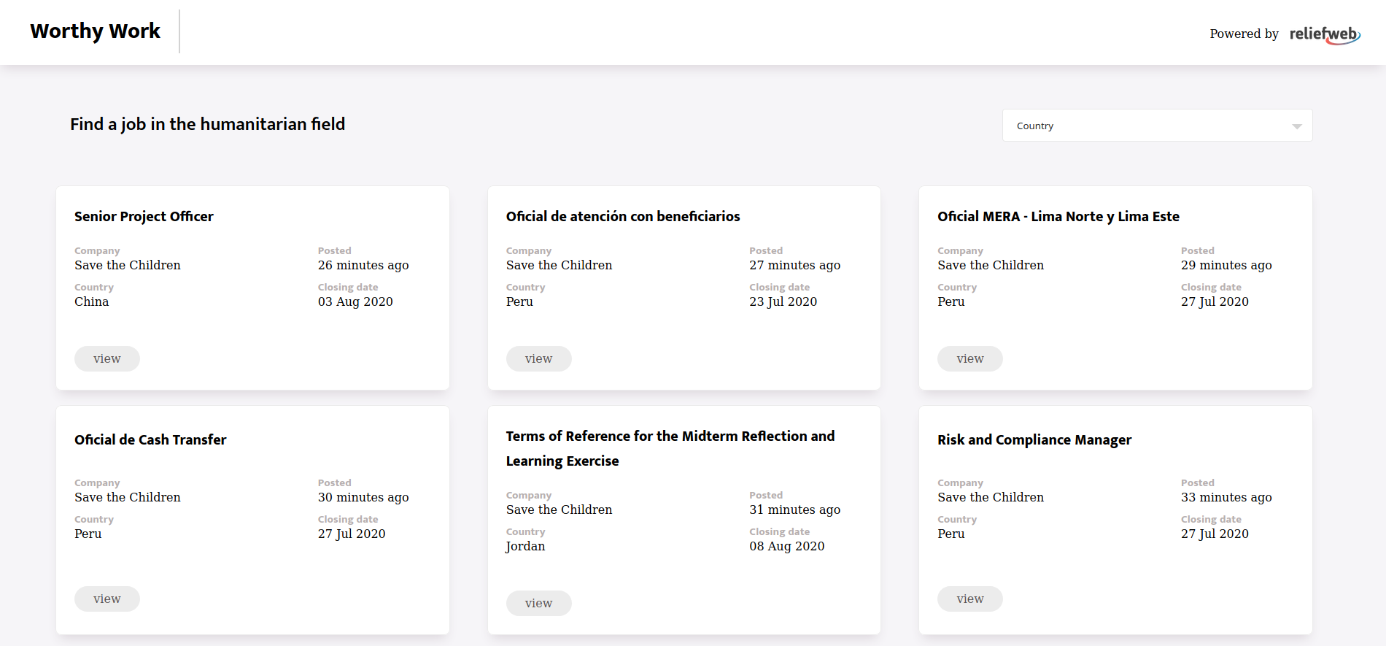Image resolution: width=1386 pixels, height=646 pixels.
Task: View the Senior Project Officer job
Action: point(107,358)
